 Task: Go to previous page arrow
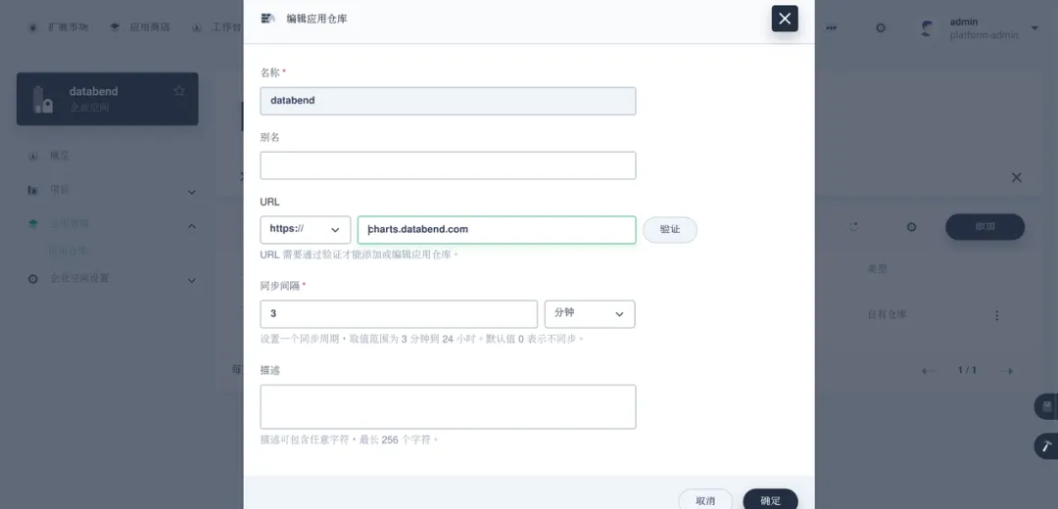(x=929, y=371)
